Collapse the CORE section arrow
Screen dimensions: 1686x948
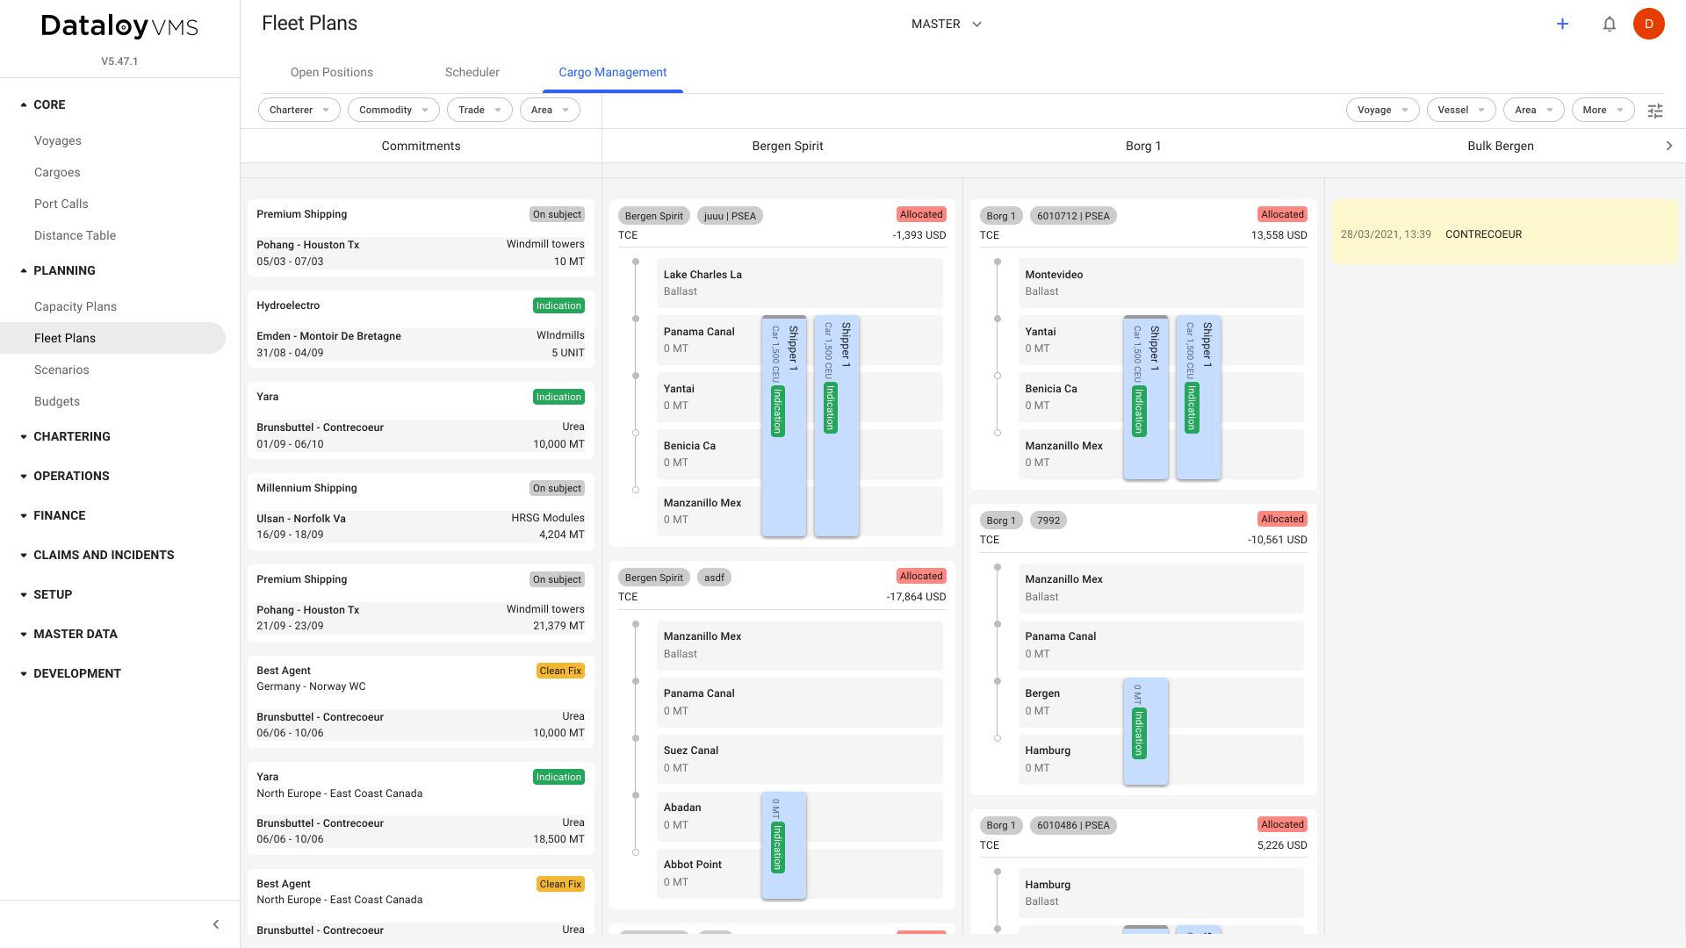(x=24, y=104)
